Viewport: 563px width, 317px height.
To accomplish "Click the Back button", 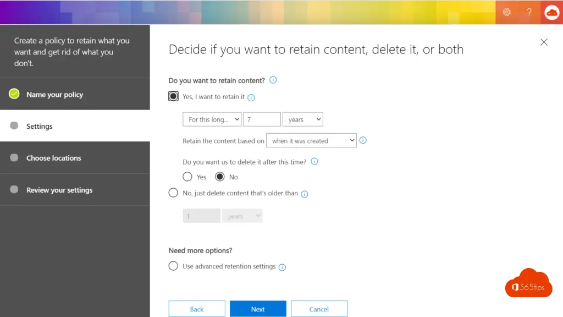I will coord(197,309).
